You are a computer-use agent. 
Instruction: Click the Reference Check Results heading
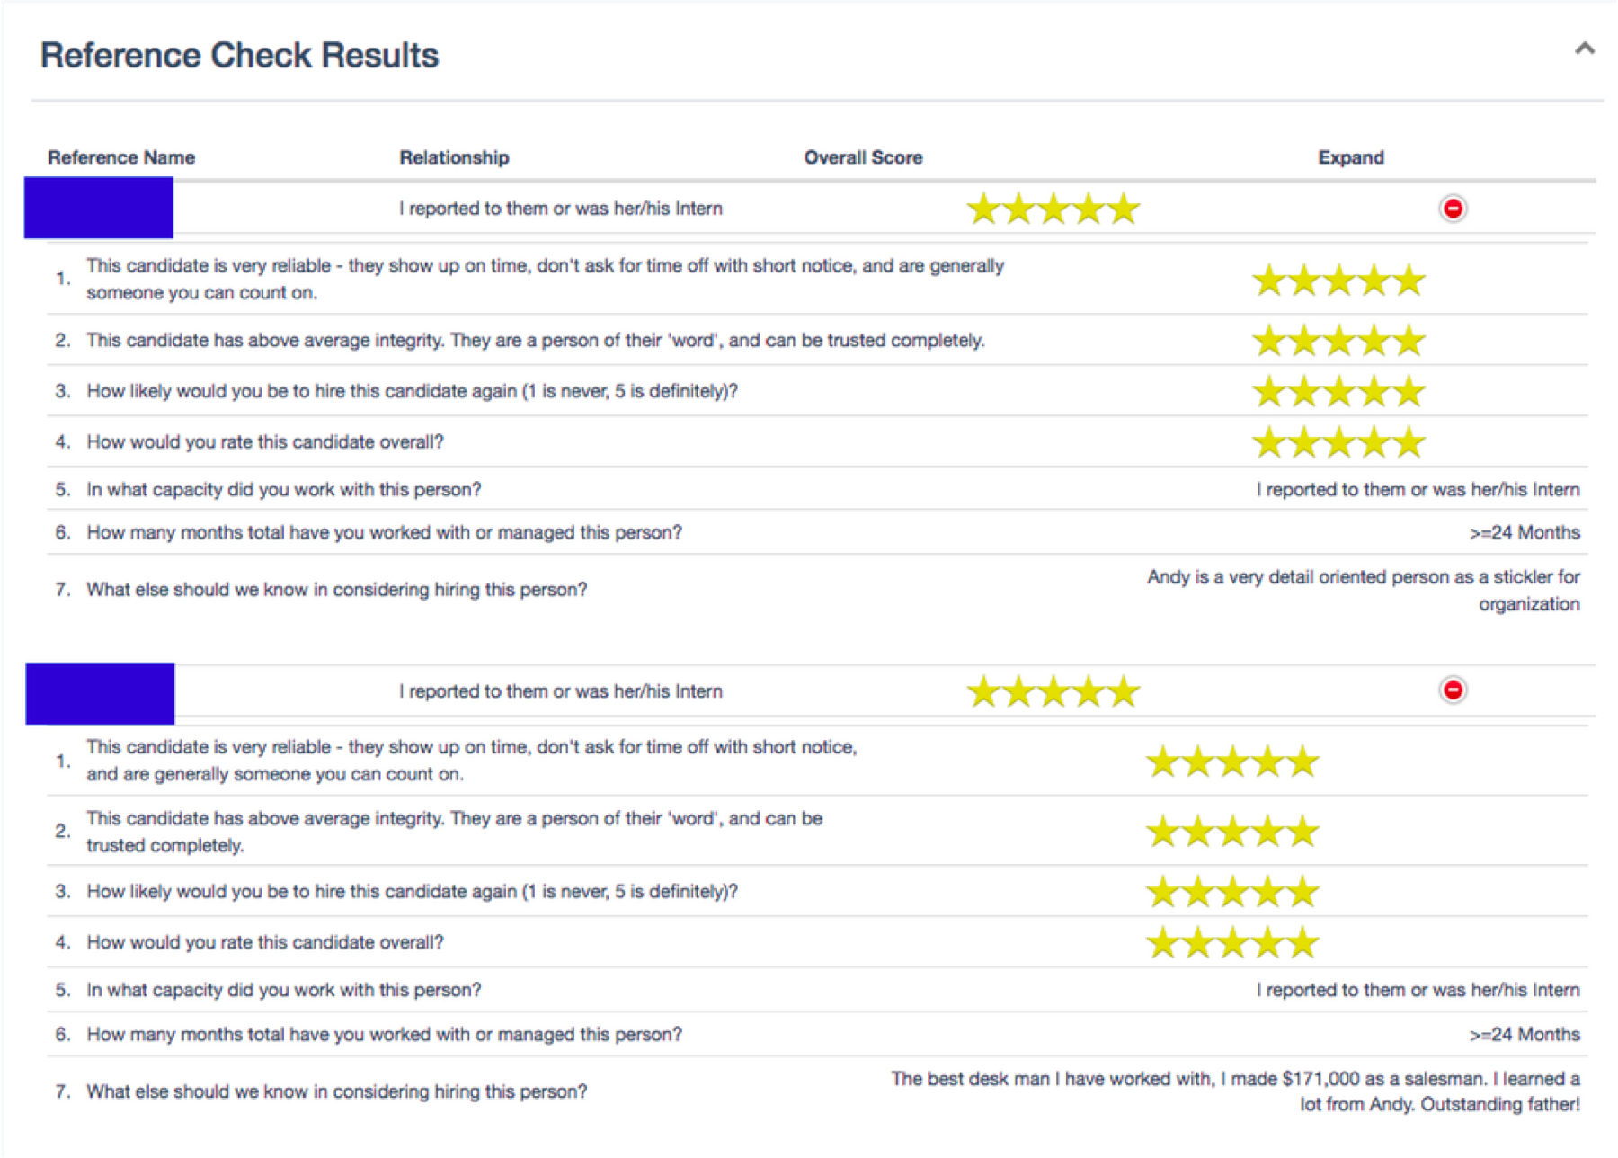[x=240, y=55]
